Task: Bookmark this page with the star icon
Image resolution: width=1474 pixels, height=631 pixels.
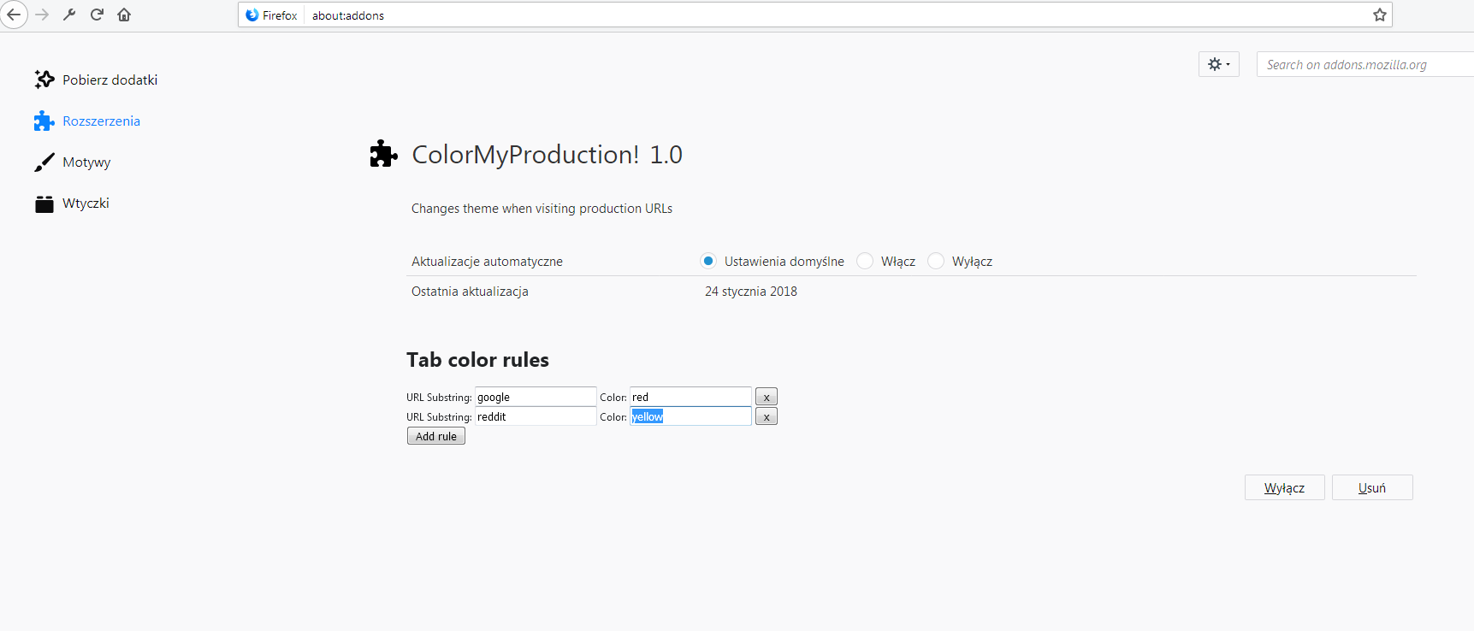Action: coord(1379,15)
